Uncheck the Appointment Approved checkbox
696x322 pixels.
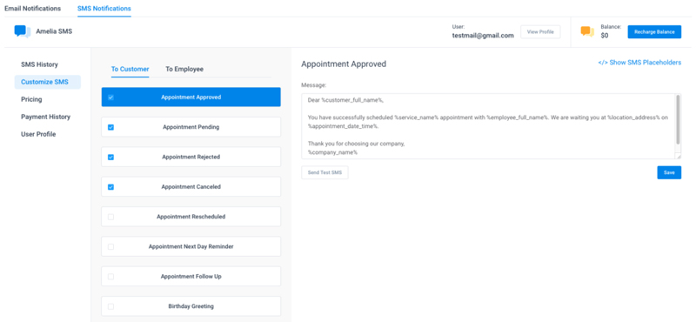click(111, 97)
